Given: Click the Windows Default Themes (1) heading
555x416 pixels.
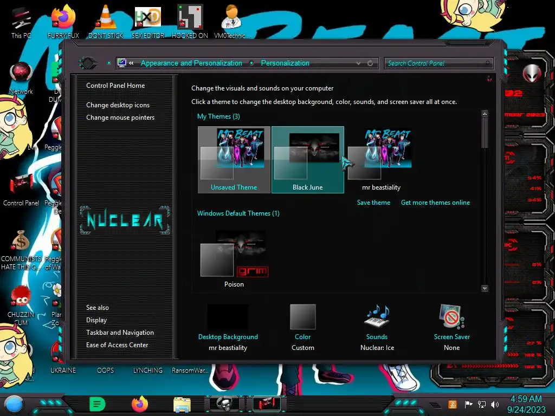Looking at the screenshot, I should point(238,213).
